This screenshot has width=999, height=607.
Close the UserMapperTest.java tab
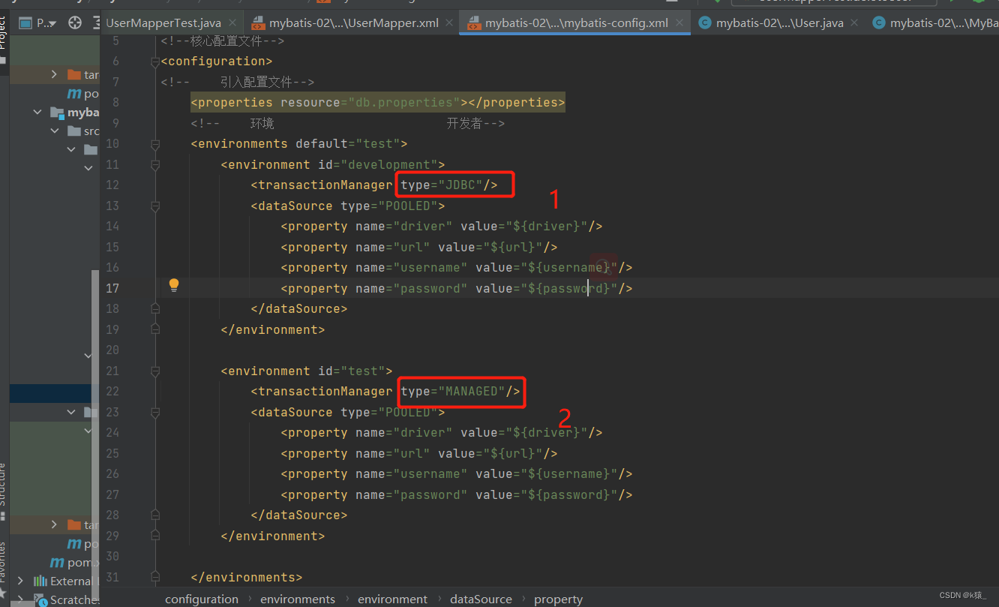coord(232,23)
